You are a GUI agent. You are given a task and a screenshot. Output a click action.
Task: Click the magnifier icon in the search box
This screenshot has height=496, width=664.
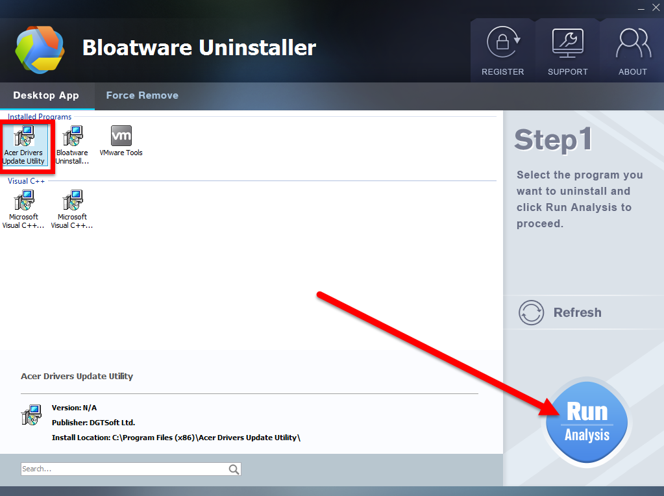pos(234,469)
